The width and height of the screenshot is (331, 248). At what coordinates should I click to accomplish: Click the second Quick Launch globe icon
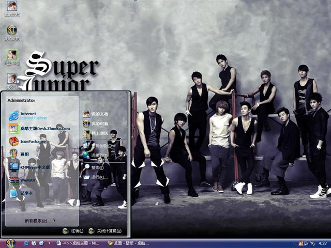pos(34,243)
